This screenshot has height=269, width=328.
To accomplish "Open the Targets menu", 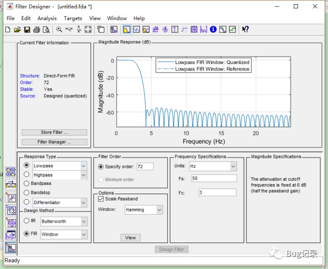I will tap(73, 18).
